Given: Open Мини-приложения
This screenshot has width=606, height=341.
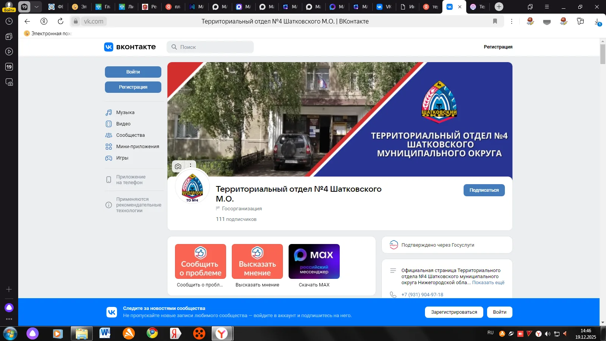Looking at the screenshot, I should point(137,147).
